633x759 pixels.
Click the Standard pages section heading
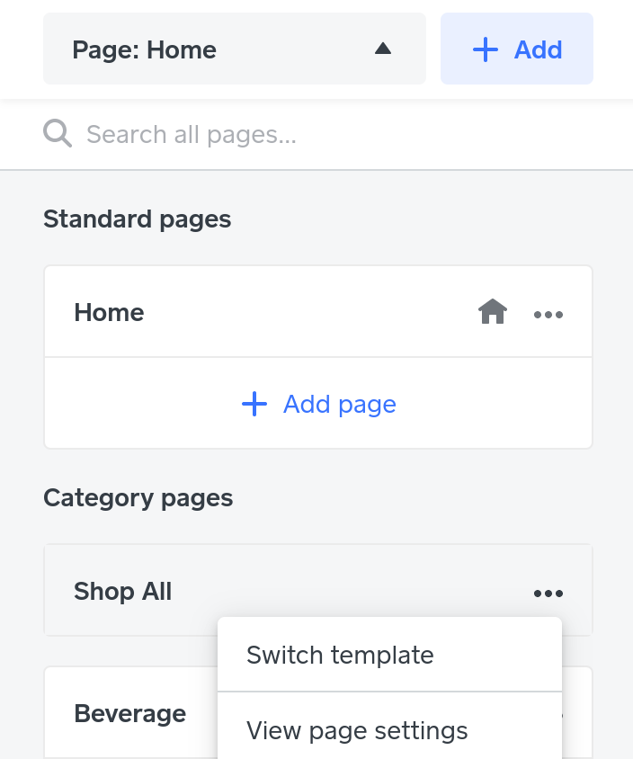tap(138, 219)
